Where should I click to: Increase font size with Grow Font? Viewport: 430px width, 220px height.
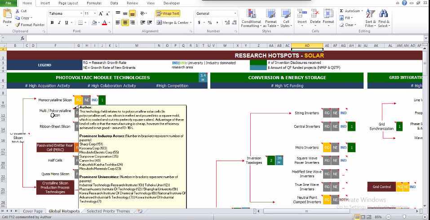coord(101,13)
